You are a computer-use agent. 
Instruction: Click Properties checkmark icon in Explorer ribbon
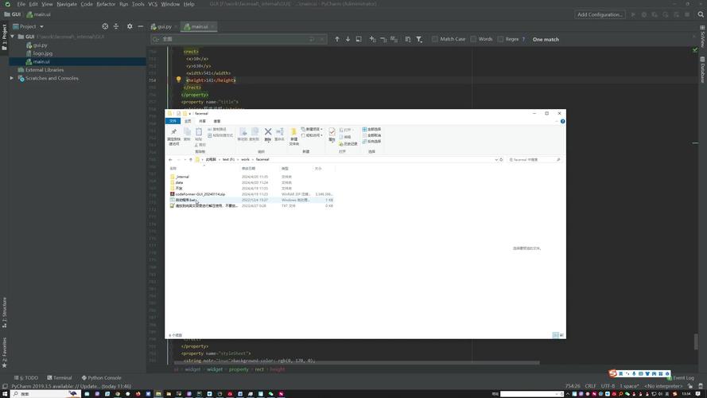point(332,134)
